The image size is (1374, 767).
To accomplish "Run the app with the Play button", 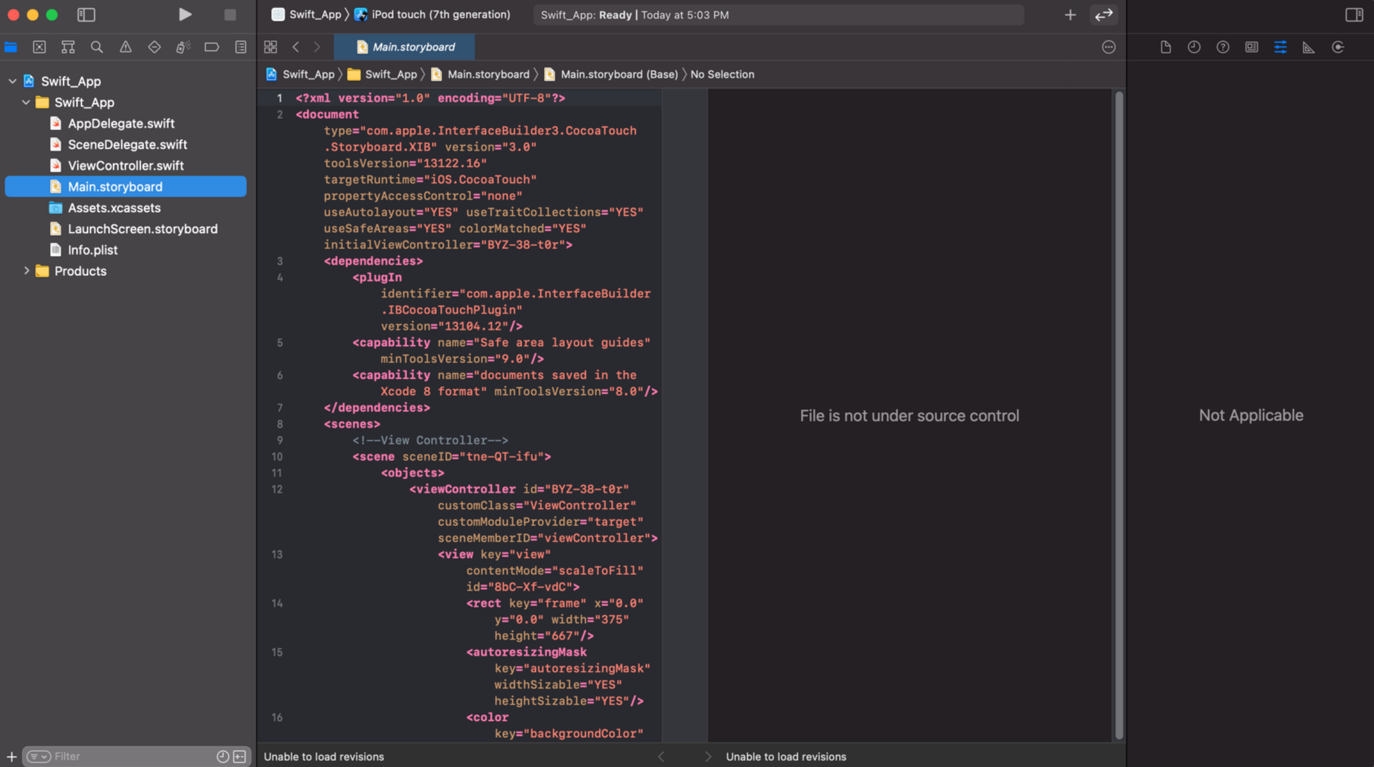I will 185,14.
